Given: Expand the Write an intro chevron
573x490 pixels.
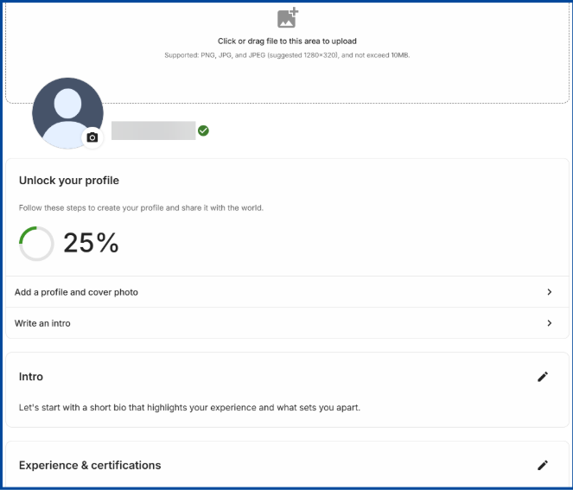Looking at the screenshot, I should [x=550, y=323].
